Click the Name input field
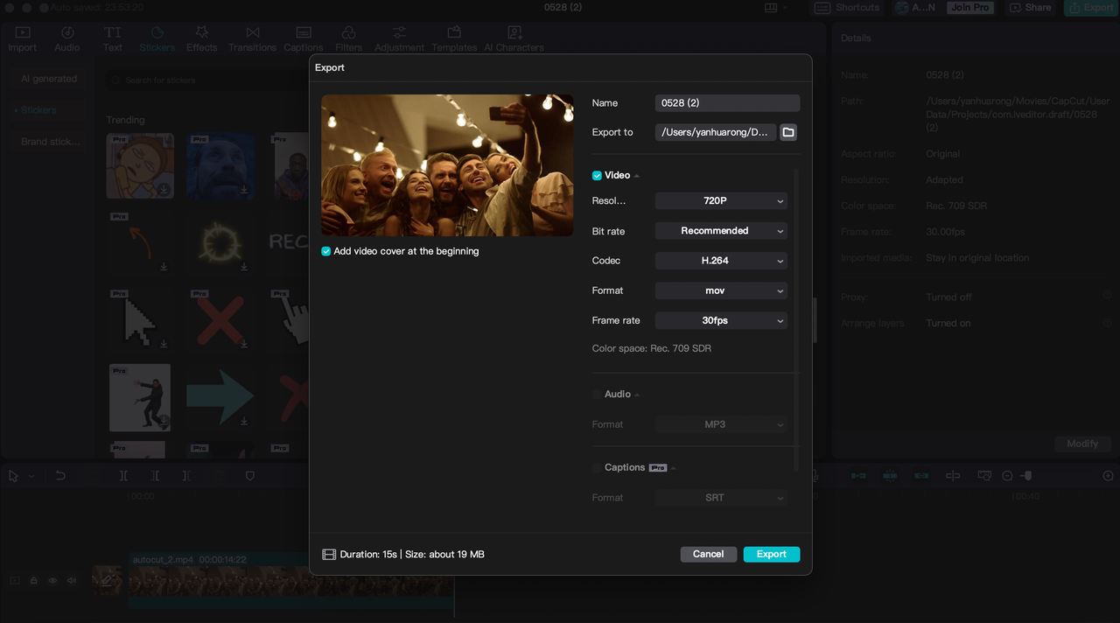The width and height of the screenshot is (1120, 623). [x=727, y=103]
